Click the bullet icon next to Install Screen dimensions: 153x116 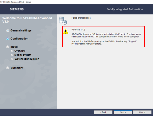click(x=8, y=47)
